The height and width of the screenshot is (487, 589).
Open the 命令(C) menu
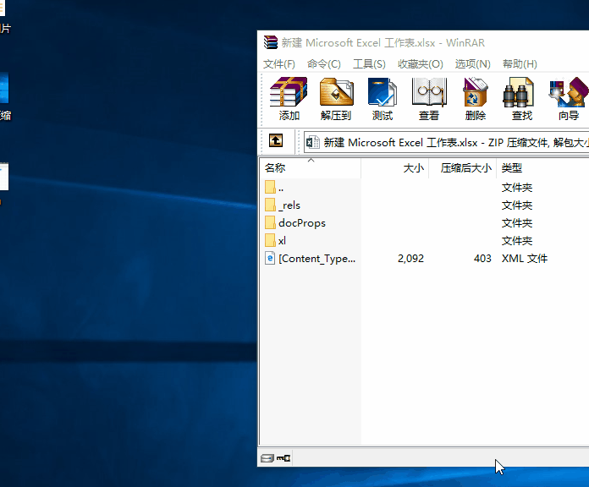[x=324, y=64]
